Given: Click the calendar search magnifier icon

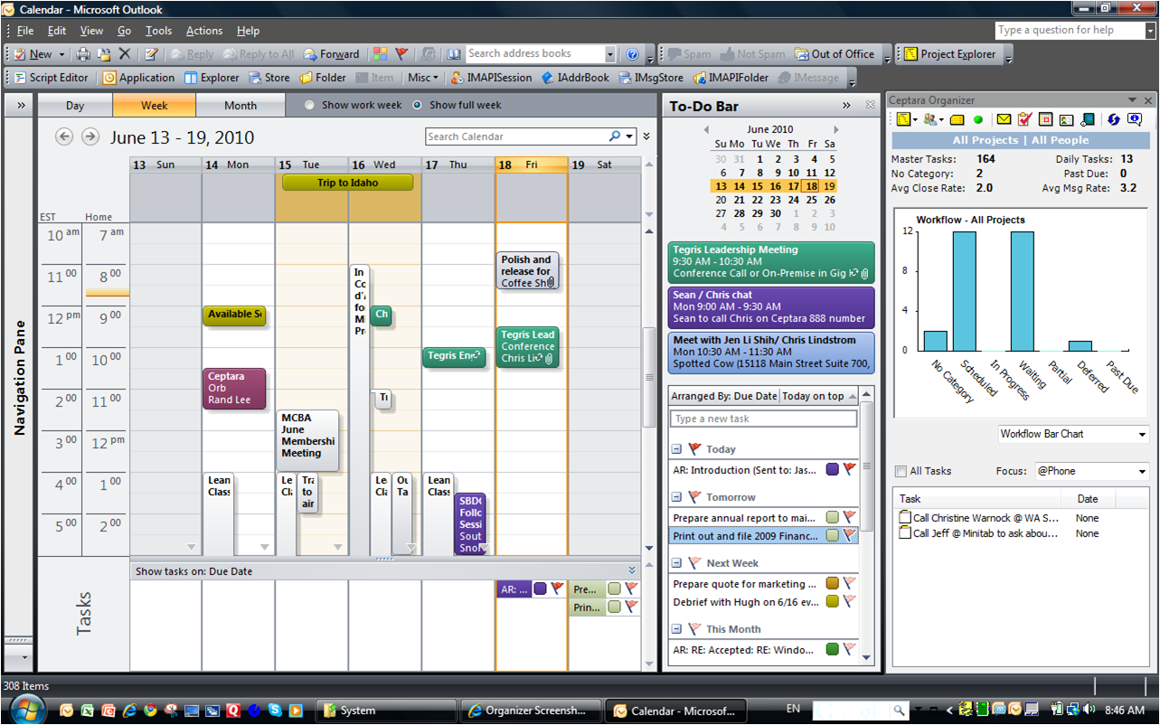Looking at the screenshot, I should point(616,137).
